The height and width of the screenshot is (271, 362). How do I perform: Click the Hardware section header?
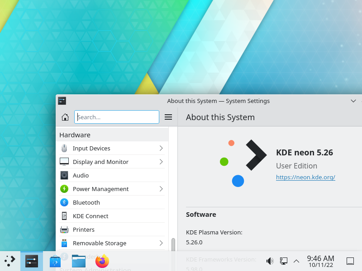click(x=112, y=135)
